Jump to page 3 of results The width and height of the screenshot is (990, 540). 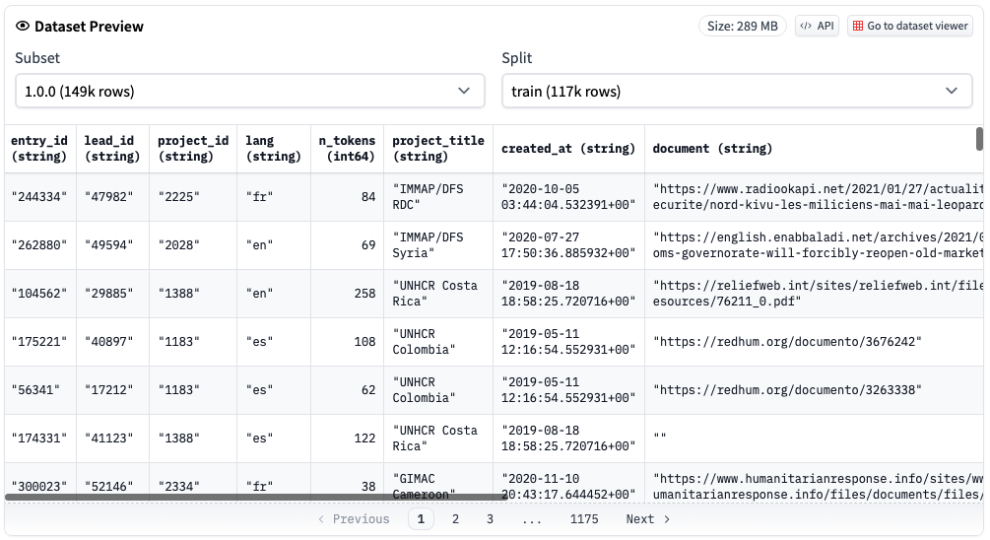(x=490, y=519)
